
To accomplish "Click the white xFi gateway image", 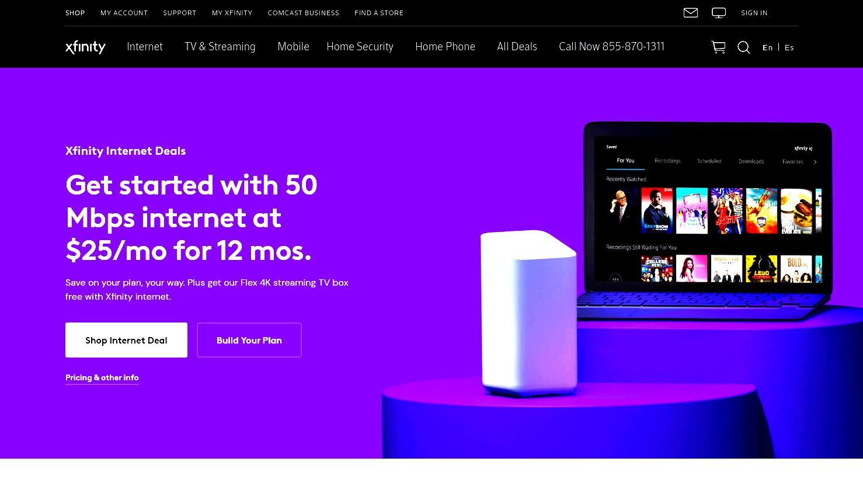I will click(528, 313).
